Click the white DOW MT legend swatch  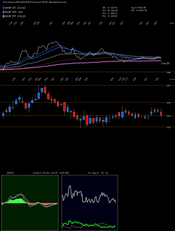pyautogui.click(x=4, y=12)
